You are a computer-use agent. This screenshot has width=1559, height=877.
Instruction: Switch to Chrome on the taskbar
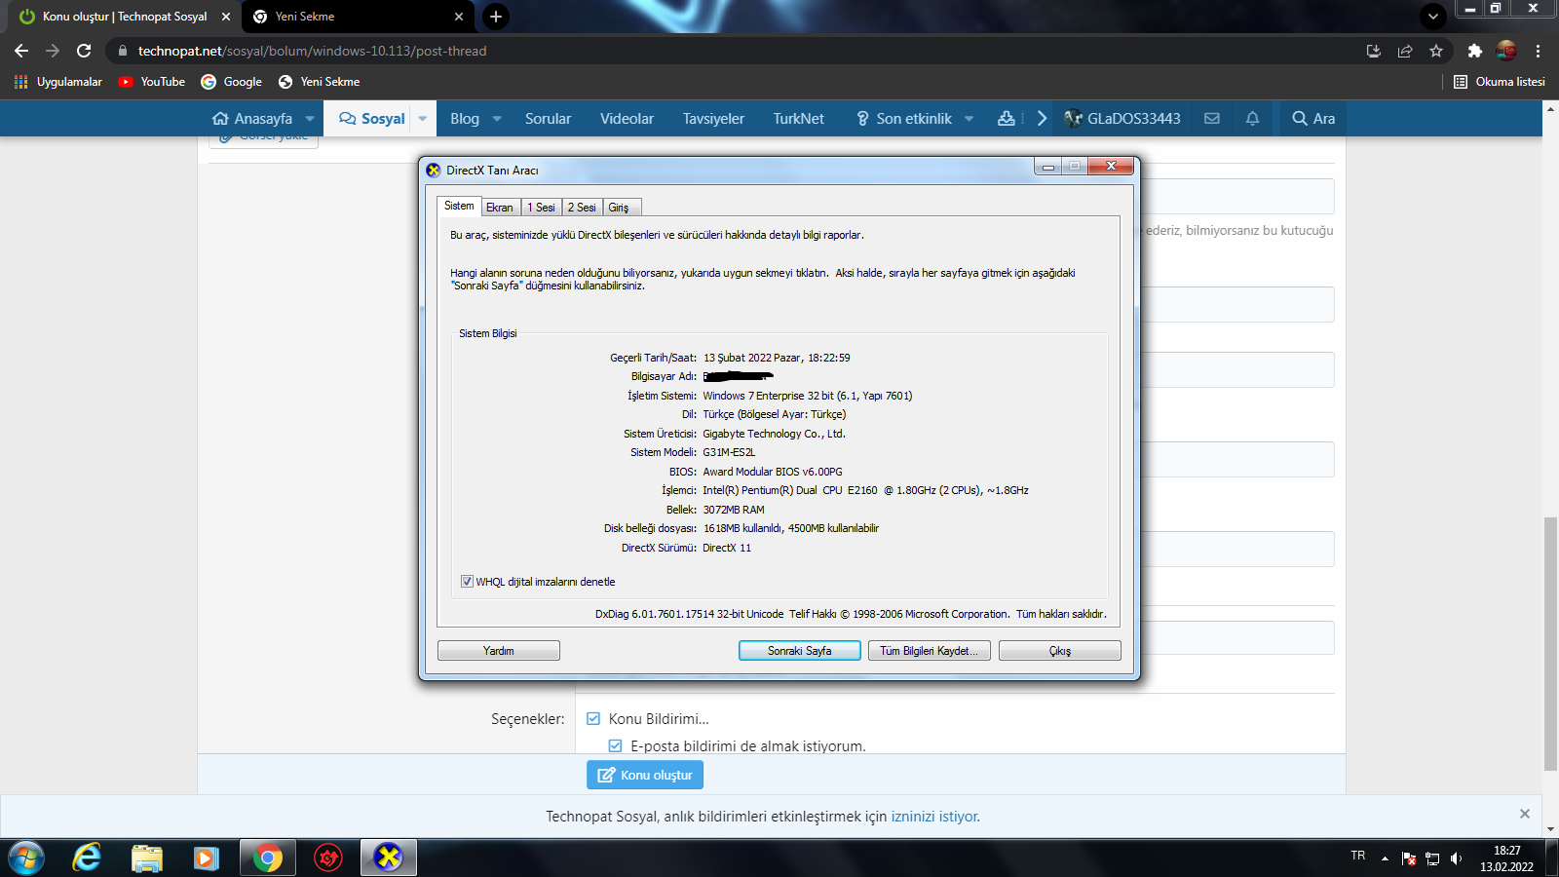268,858
